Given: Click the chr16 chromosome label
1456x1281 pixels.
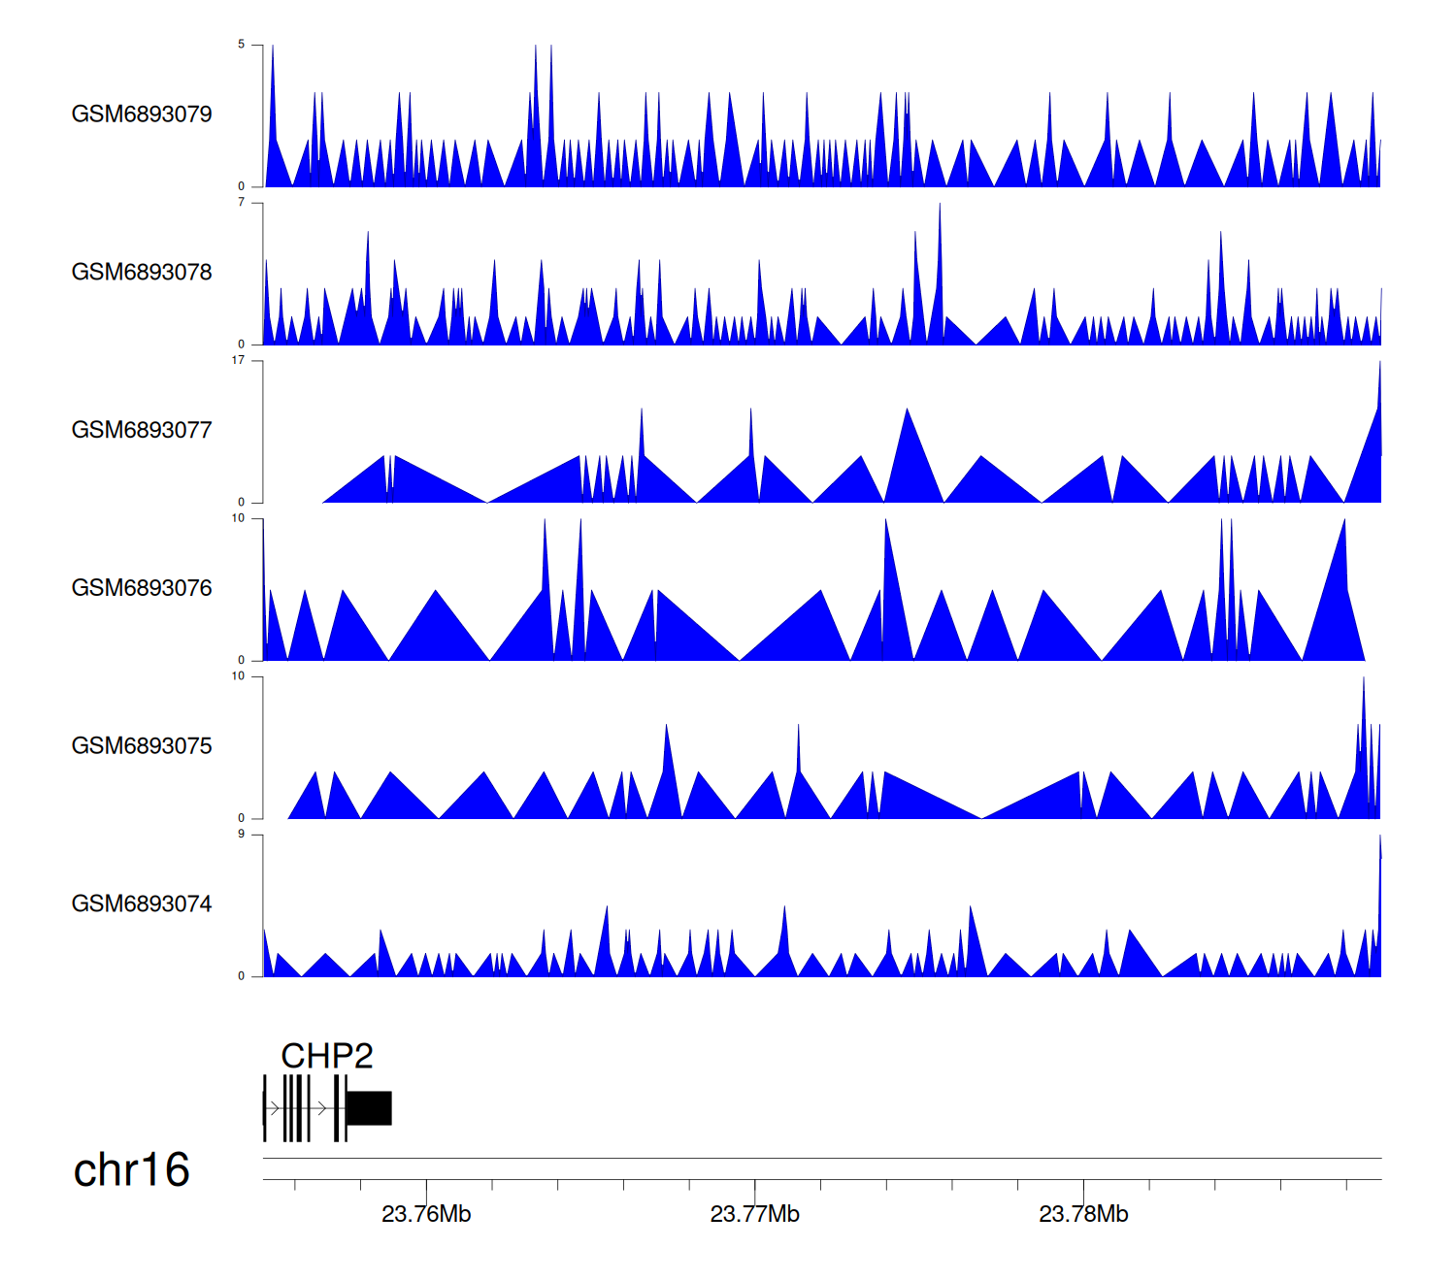Looking at the screenshot, I should (x=131, y=1170).
